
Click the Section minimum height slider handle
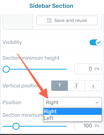6,69
